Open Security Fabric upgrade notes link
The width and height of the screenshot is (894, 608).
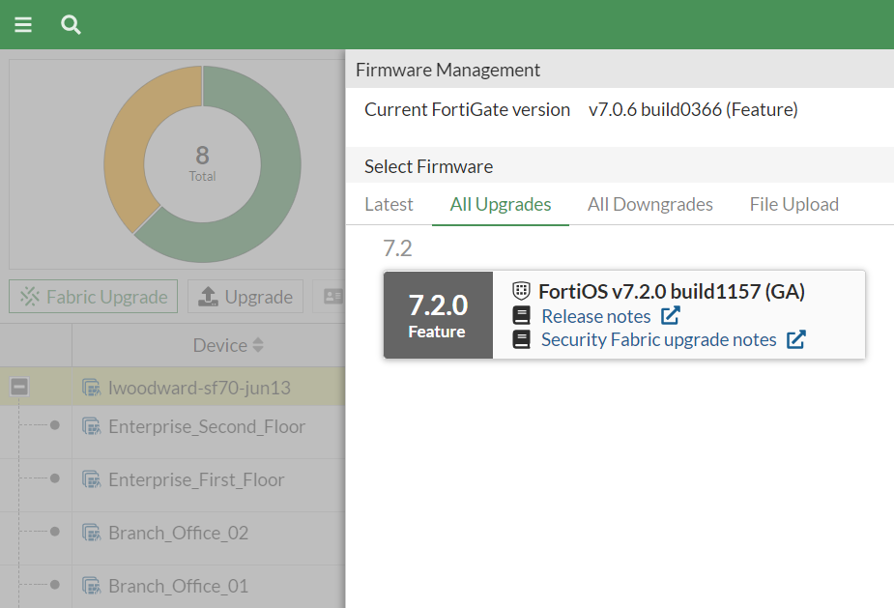658,339
